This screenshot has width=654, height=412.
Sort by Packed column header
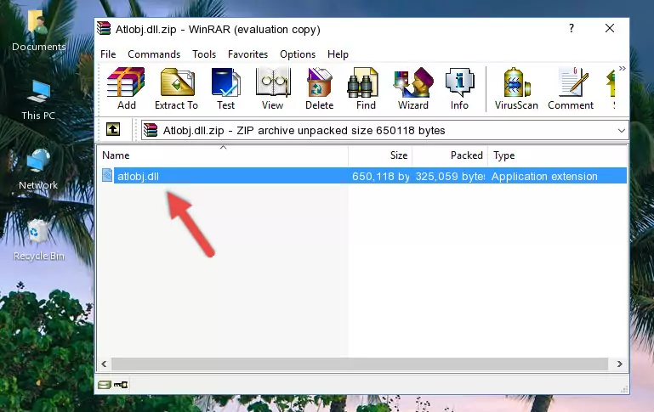coord(450,155)
